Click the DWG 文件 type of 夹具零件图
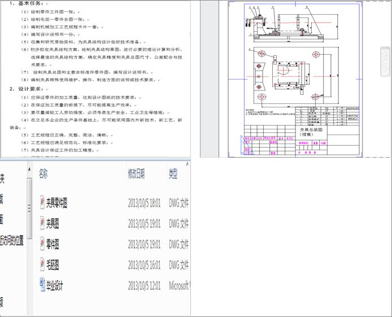This screenshot has height=317, width=392. [178, 203]
